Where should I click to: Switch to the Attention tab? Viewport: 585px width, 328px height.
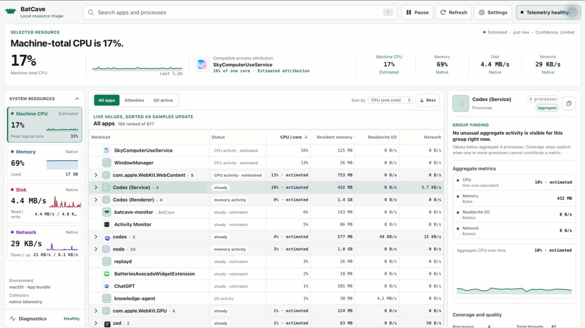pyautogui.click(x=134, y=100)
